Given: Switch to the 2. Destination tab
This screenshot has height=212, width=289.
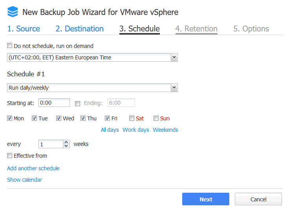Looking at the screenshot, I should (x=79, y=29).
